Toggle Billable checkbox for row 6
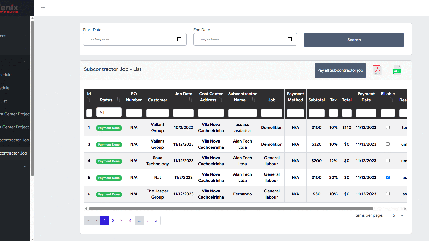Viewport: 429px width, 241px height. [388, 194]
